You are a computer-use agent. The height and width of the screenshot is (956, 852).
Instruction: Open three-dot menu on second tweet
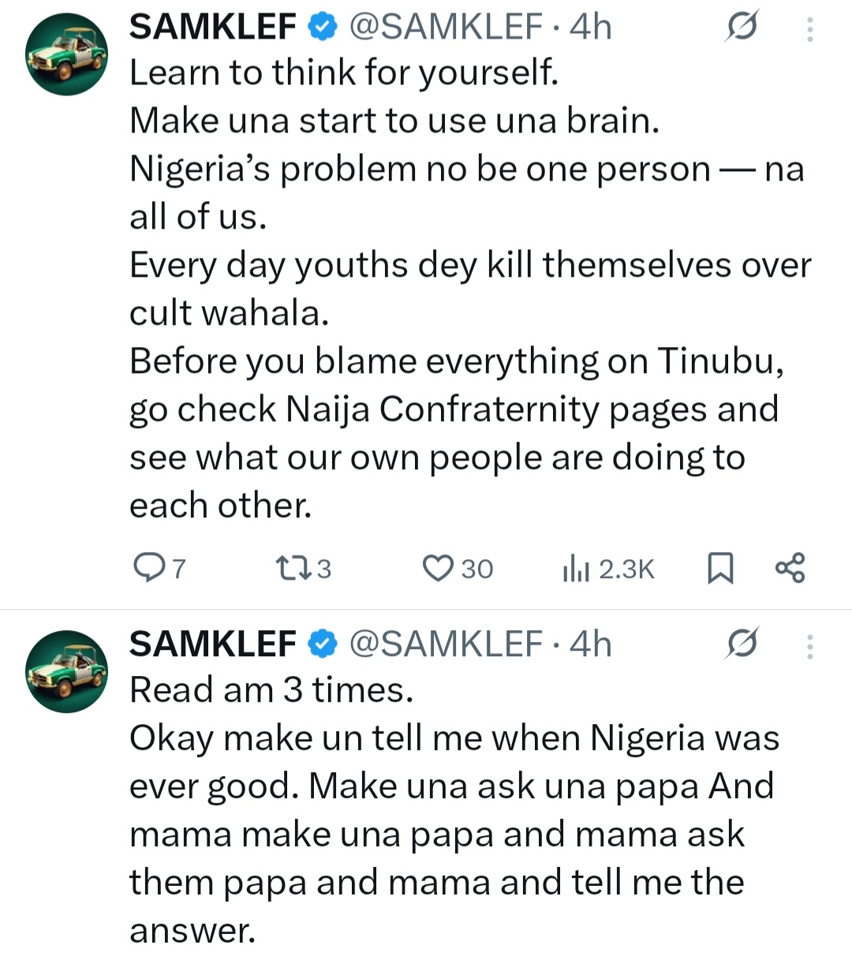point(809,647)
